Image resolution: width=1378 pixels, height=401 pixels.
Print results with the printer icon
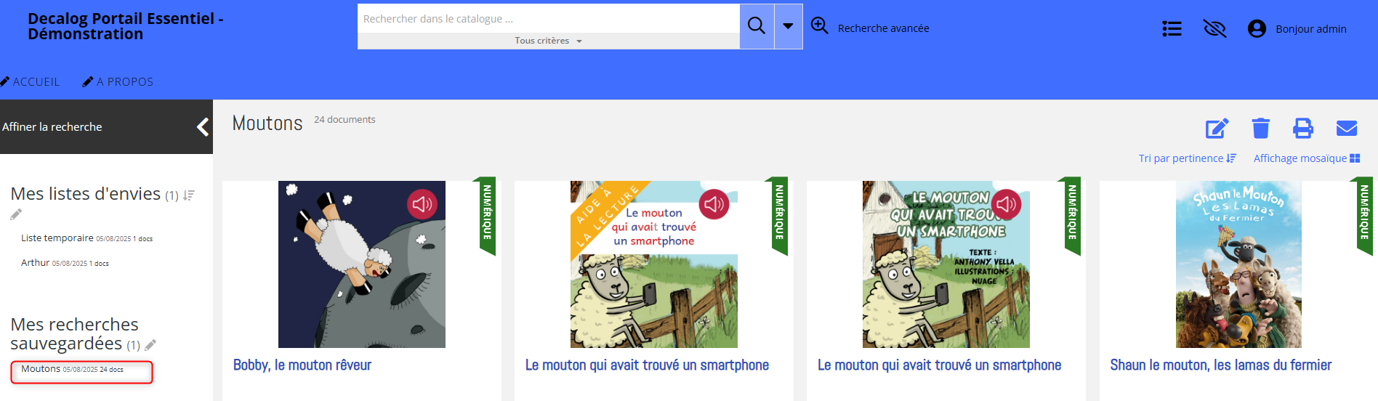(x=1303, y=129)
